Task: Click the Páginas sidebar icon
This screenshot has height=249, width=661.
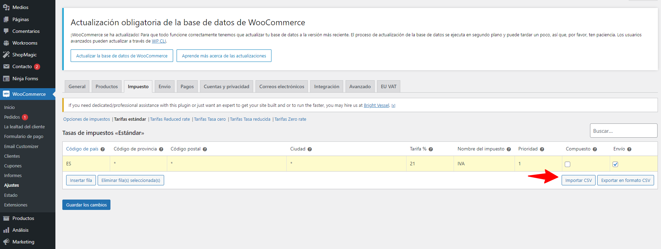Action: pyautogui.click(x=6, y=19)
